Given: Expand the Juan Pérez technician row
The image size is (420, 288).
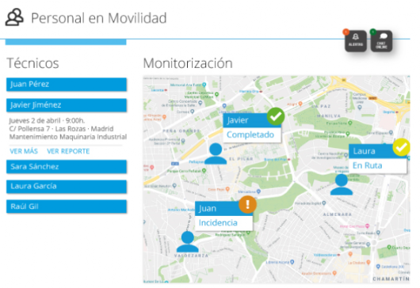Looking at the screenshot, I should pyautogui.click(x=67, y=84).
